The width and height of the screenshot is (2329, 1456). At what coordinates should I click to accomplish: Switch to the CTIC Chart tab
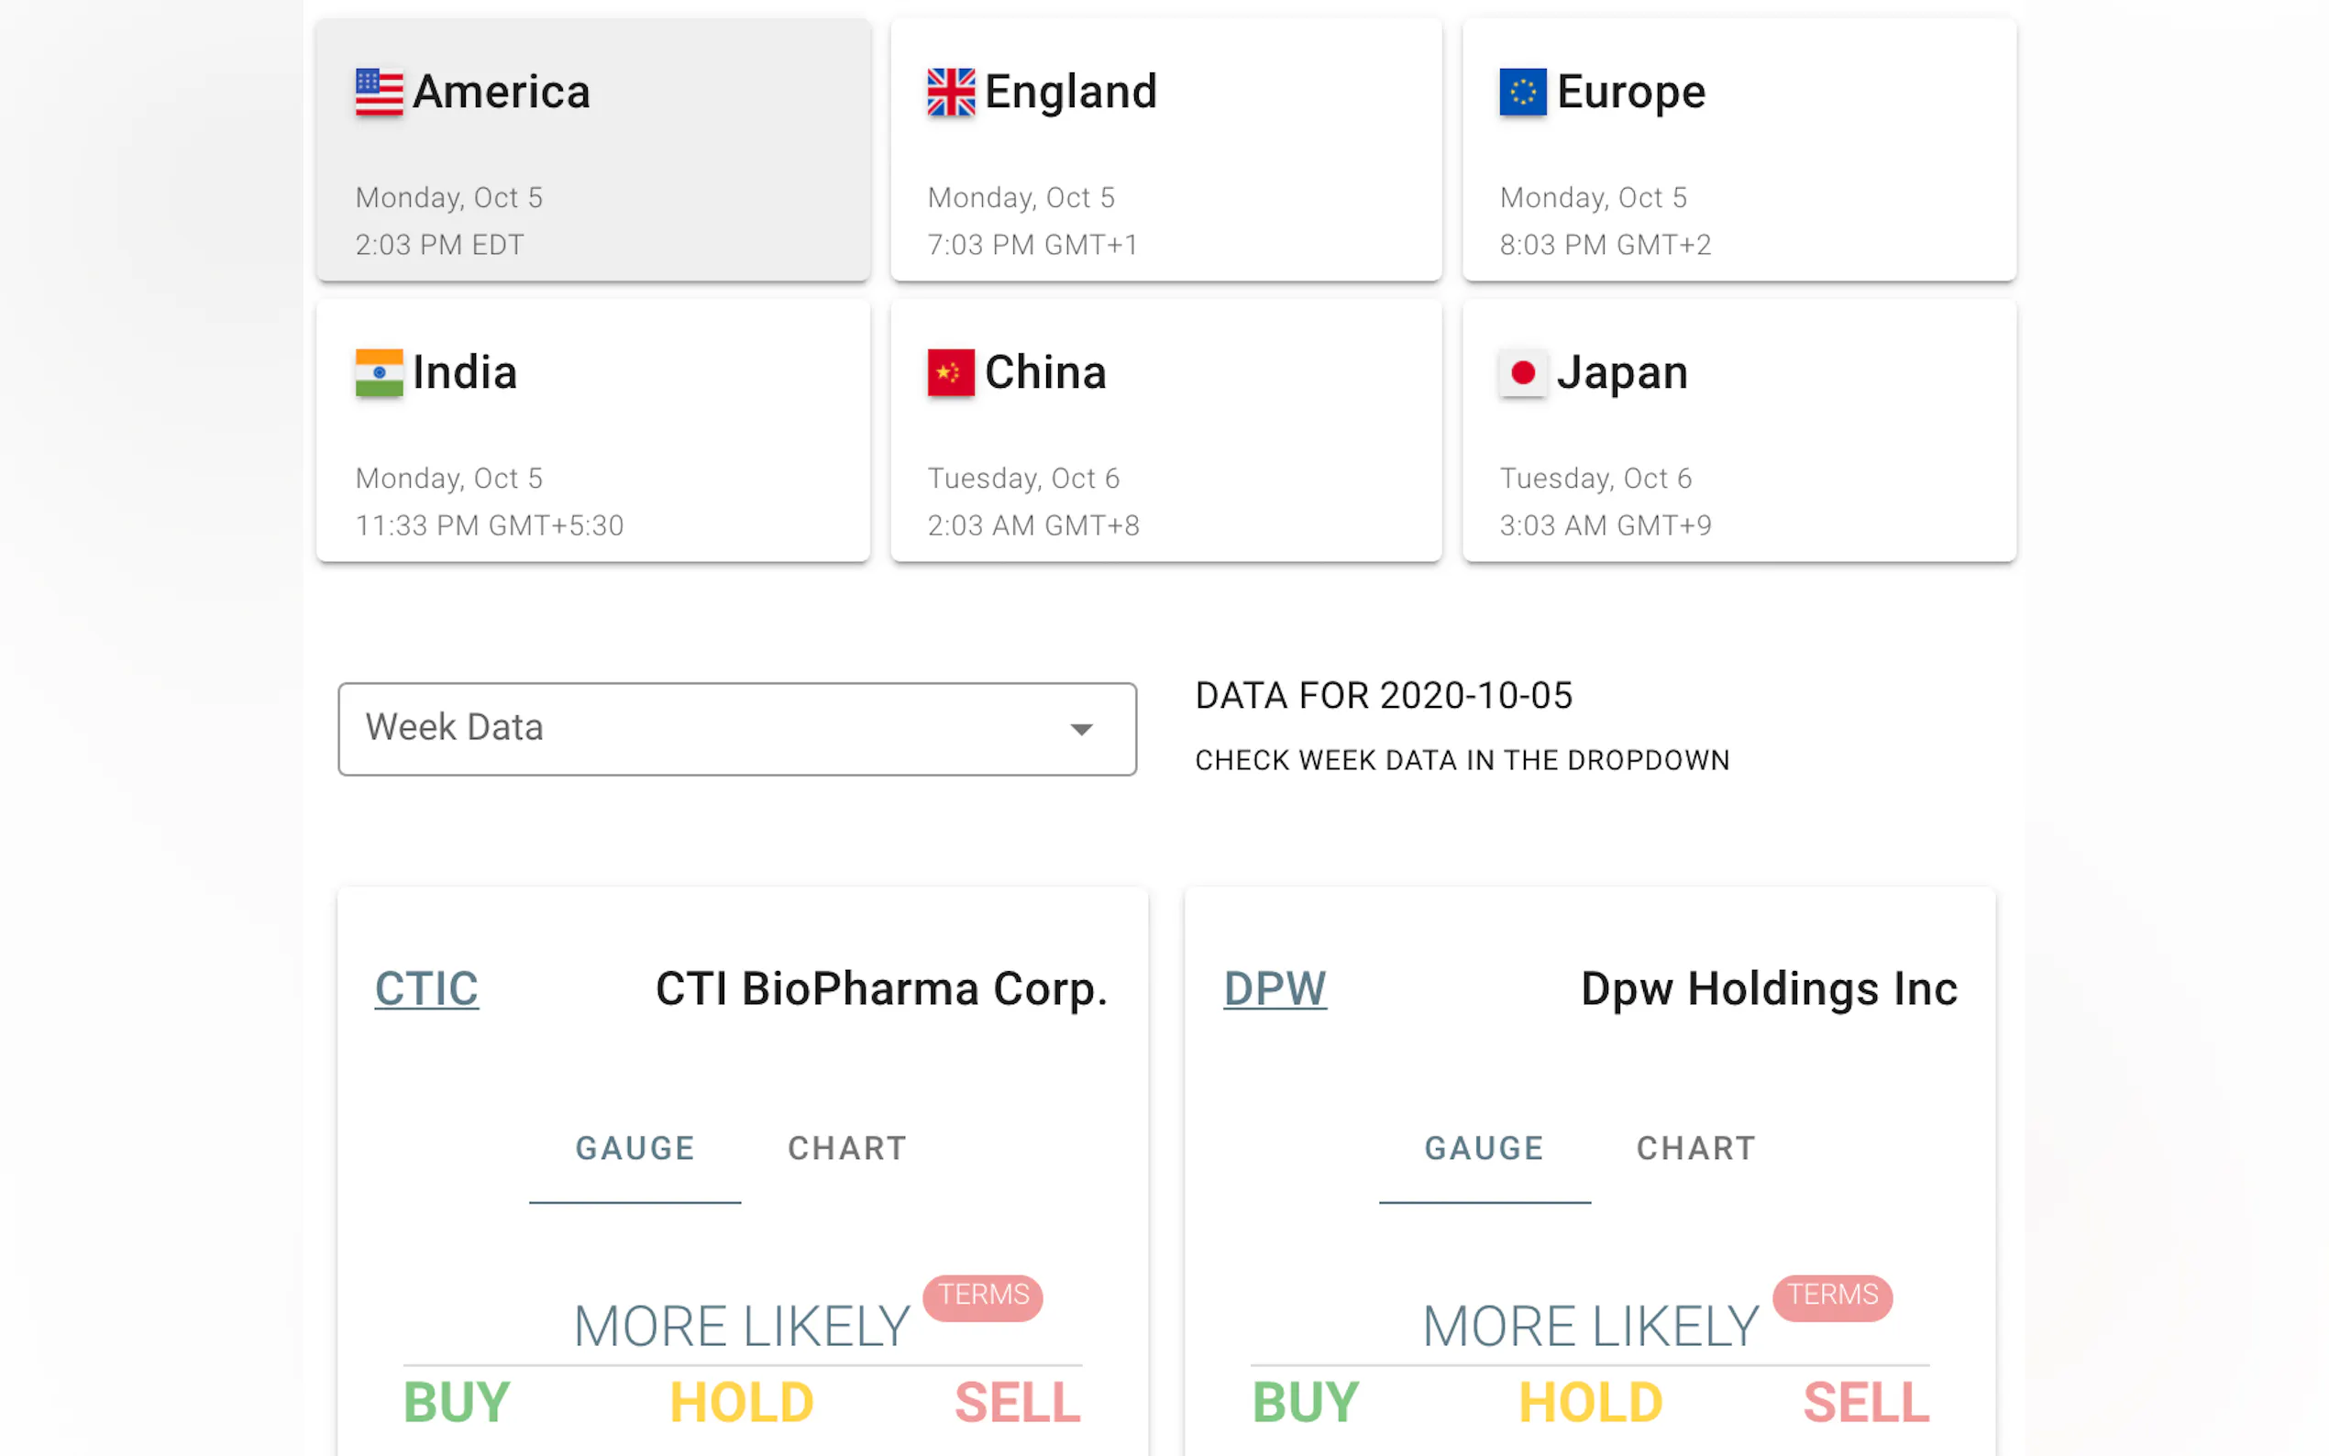(847, 1148)
